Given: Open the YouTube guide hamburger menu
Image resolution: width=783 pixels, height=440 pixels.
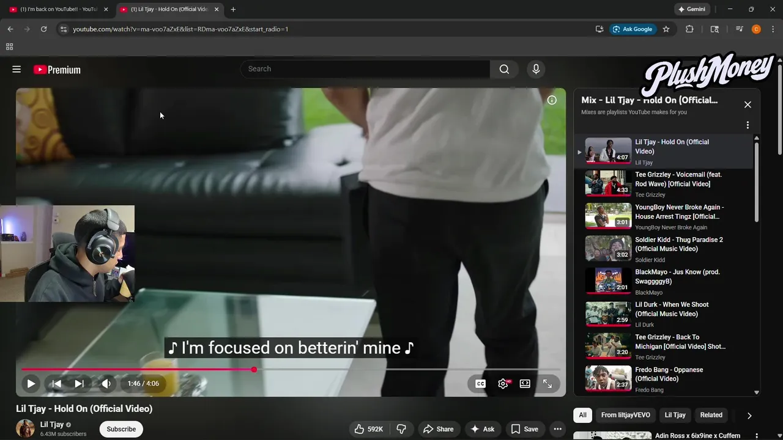Looking at the screenshot, I should (17, 70).
